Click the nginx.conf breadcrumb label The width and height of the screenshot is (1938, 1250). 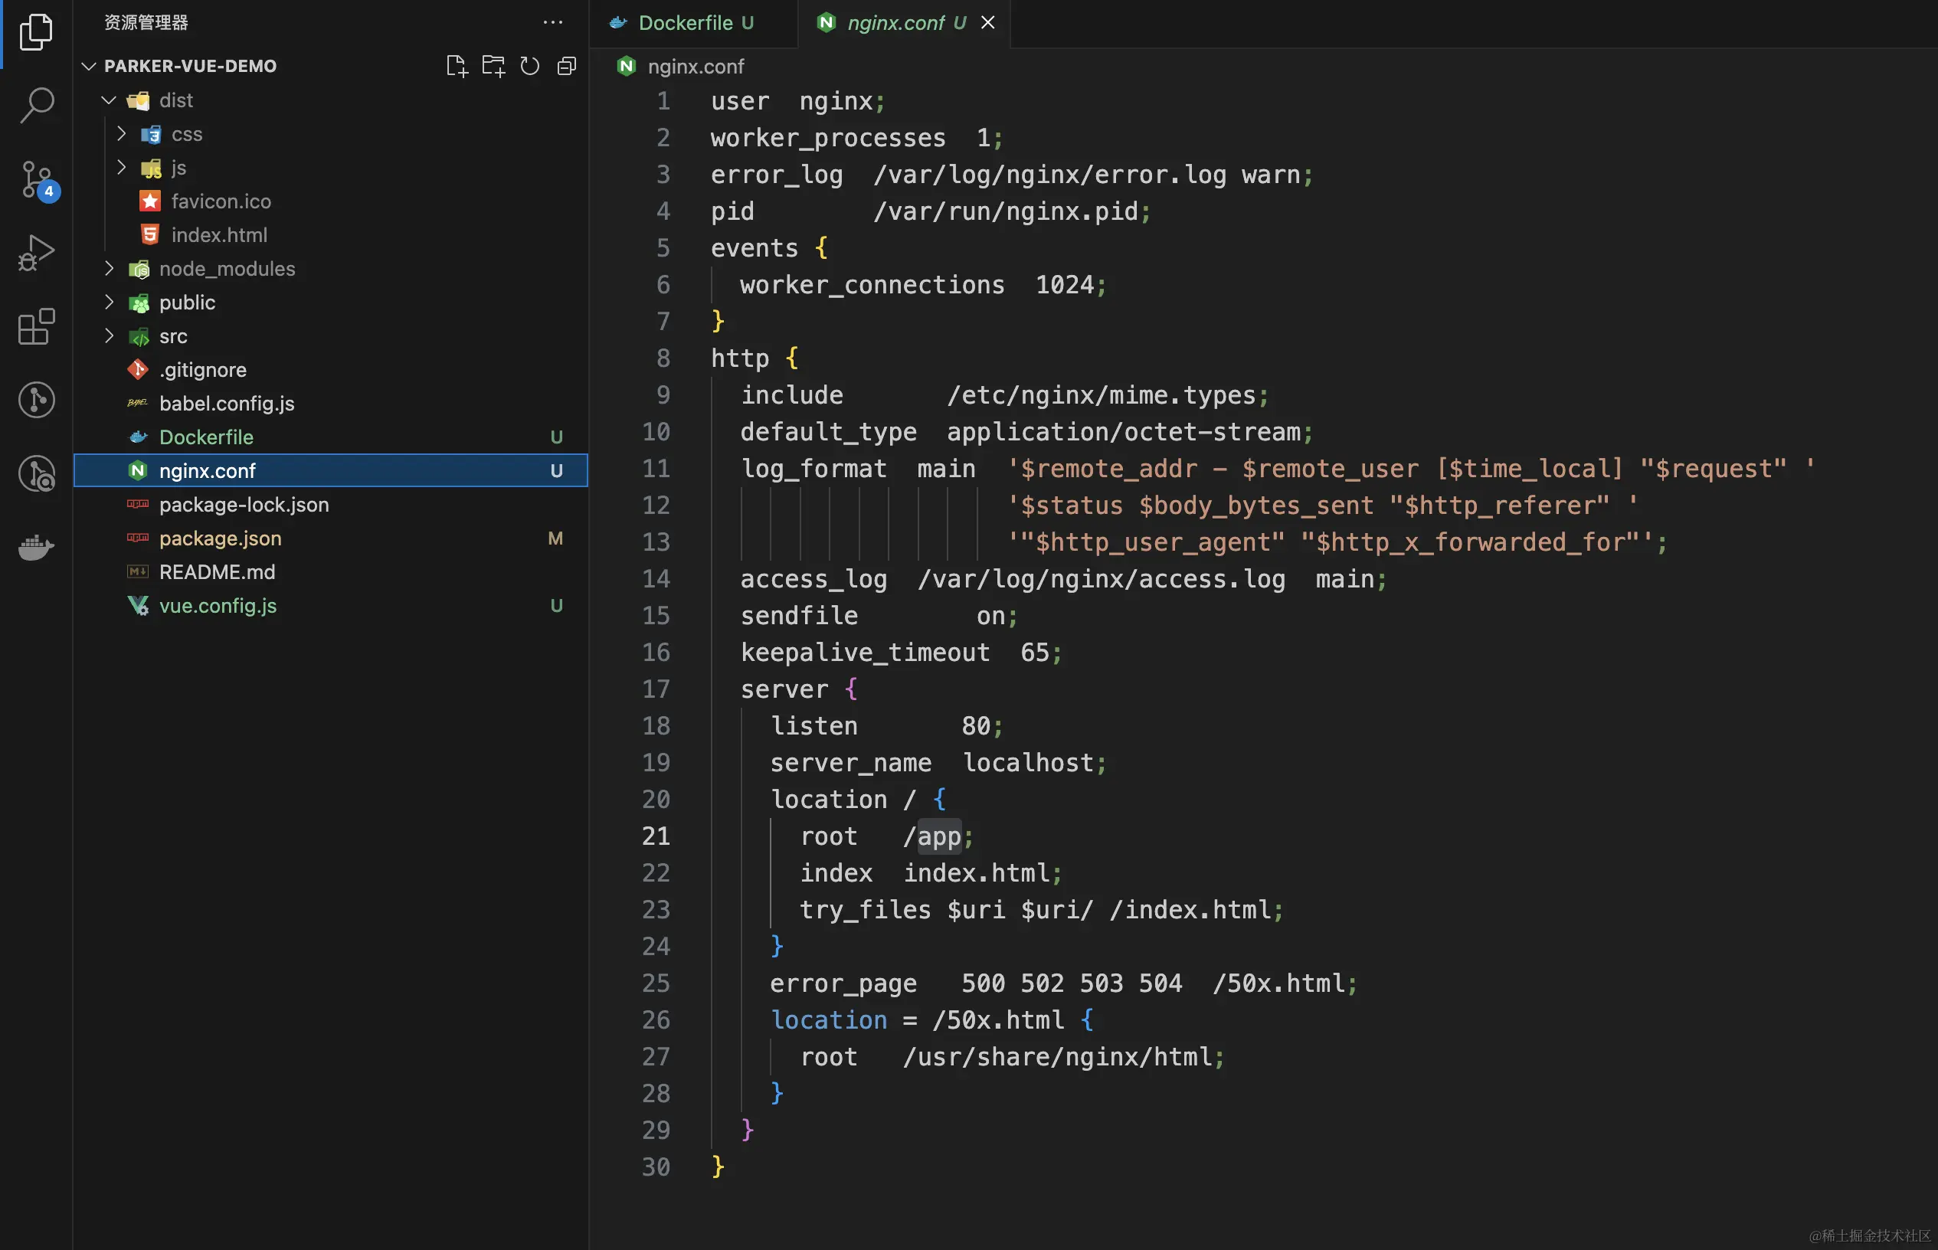695,67
